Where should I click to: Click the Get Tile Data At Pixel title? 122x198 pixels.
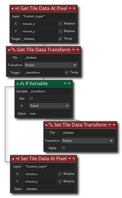click(x=44, y=9)
